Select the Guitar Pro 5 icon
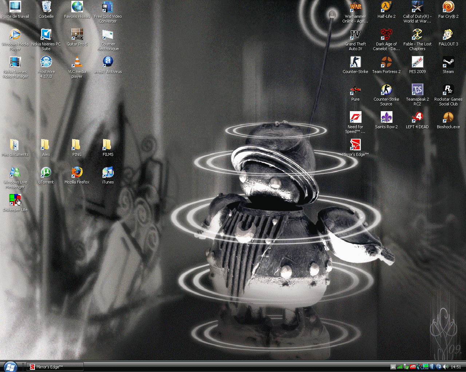 click(77, 35)
